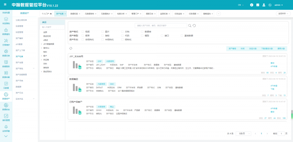Viewport: 293px width, 142px height.
Task: Open the chart monitor icon in header
Action: coord(258,5)
